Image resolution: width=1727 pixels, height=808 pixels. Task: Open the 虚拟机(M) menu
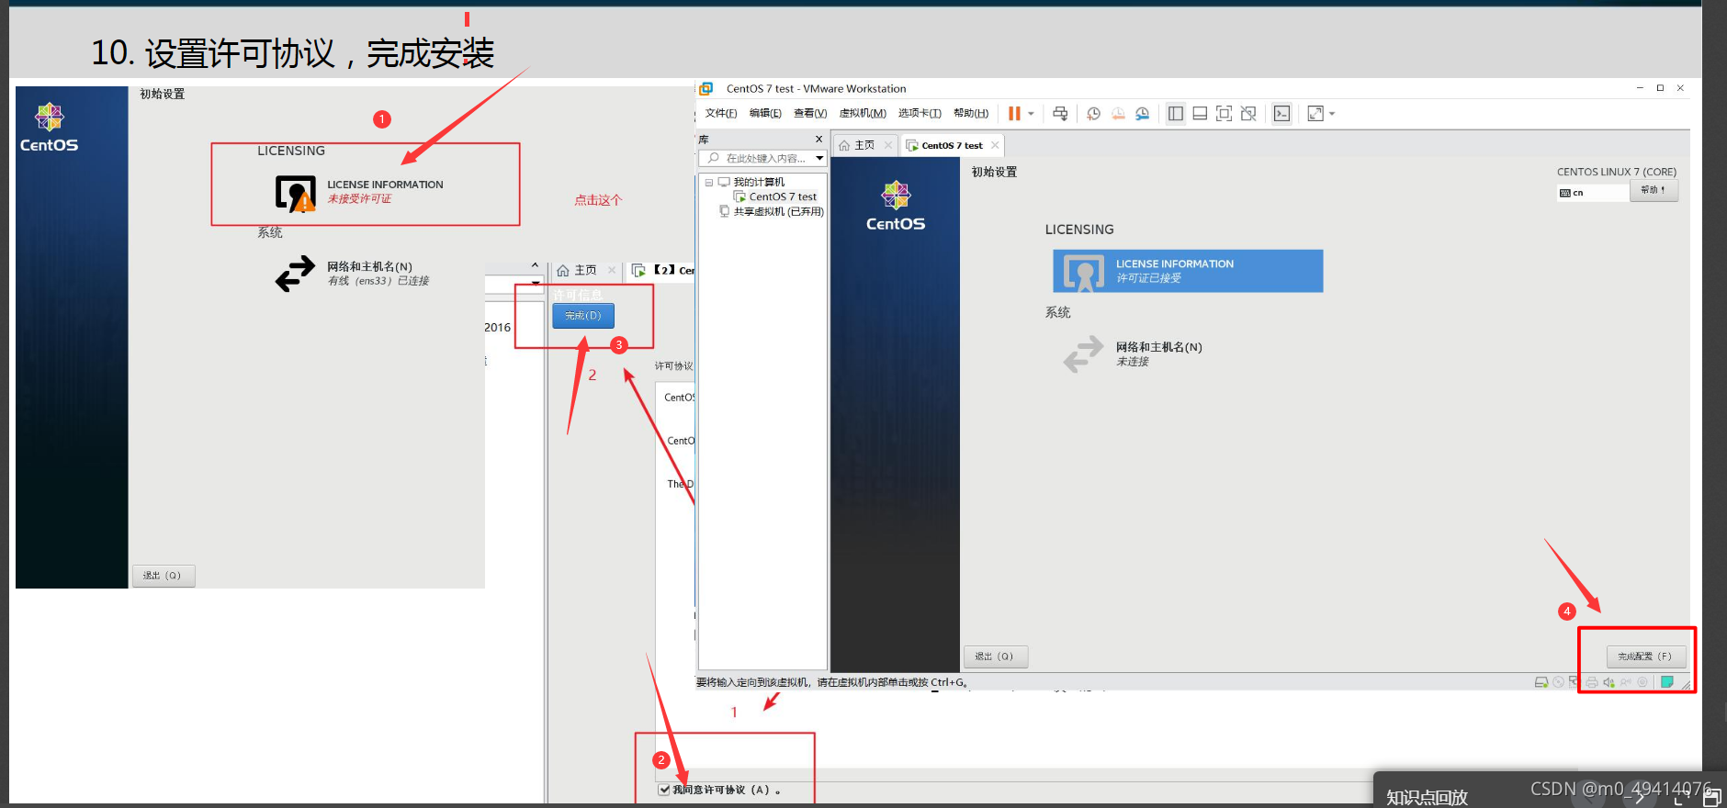[x=863, y=113]
